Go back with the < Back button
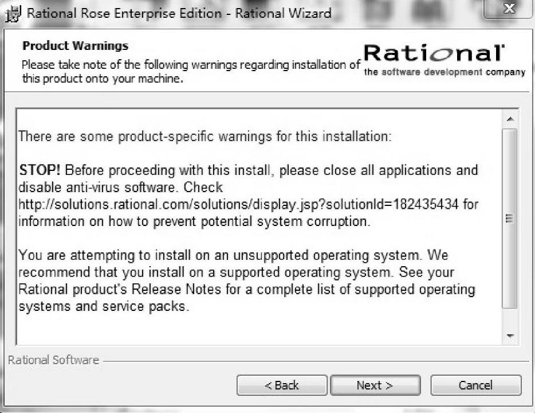Viewport: 535px width, 413px height. 282,385
